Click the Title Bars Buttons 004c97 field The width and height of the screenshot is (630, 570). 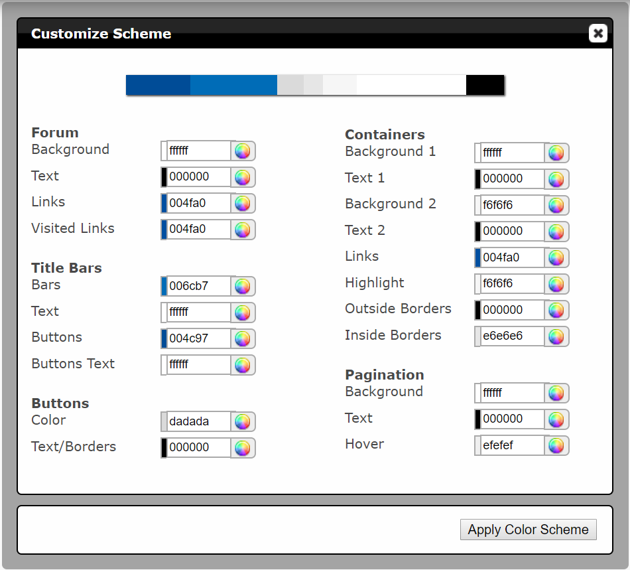click(199, 338)
